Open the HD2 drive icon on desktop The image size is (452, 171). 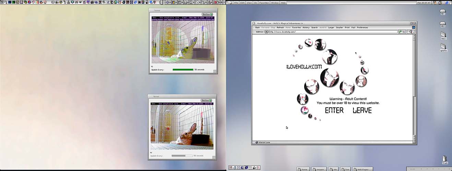[443, 24]
